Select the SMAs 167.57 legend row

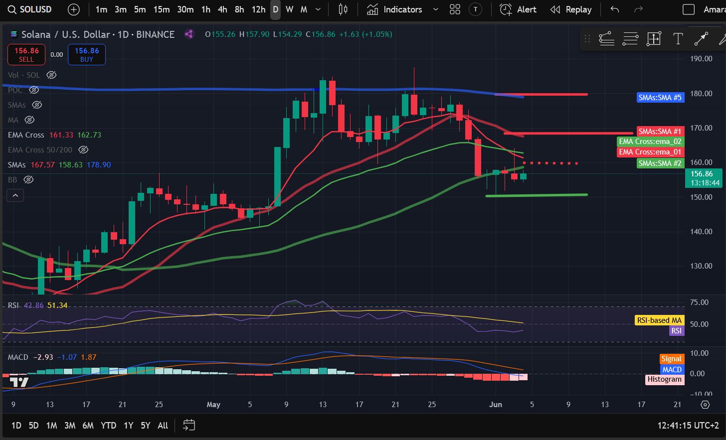[59, 164]
